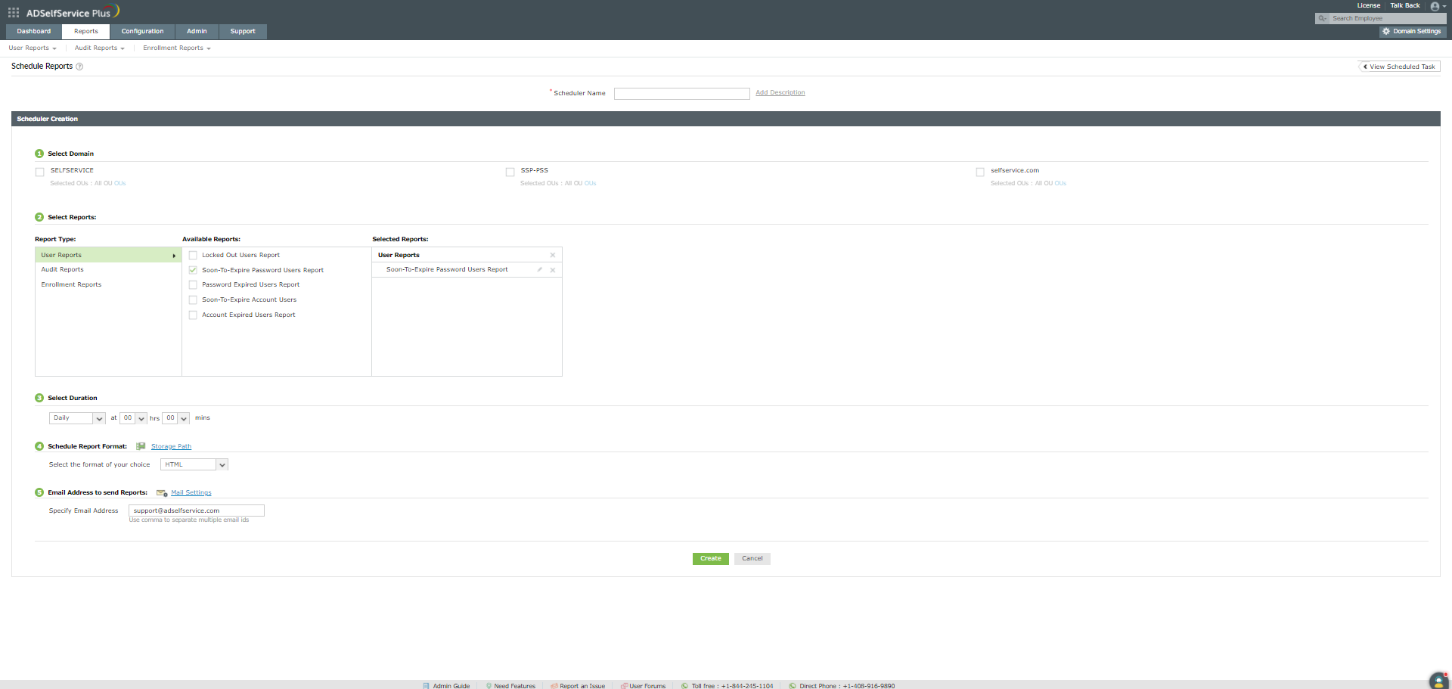Expand the HTML report format dropdown
The image size is (1452, 689).
pyautogui.click(x=194, y=465)
